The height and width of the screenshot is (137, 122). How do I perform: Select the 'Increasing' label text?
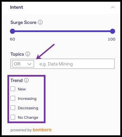(x=27, y=99)
